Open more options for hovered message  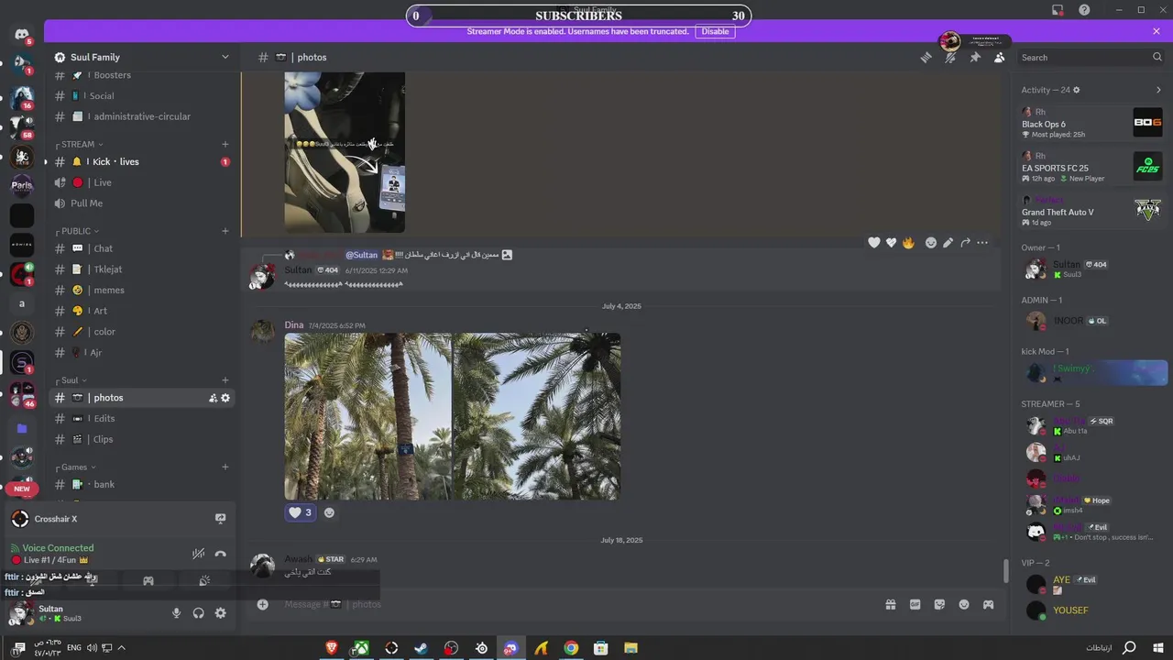982,243
